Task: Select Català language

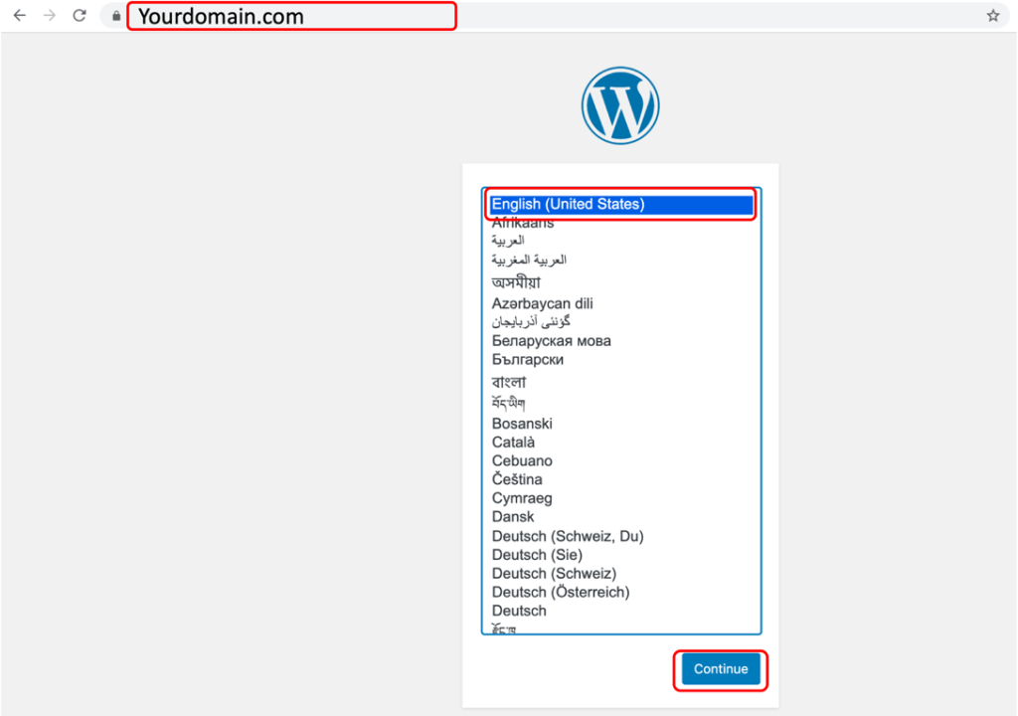Action: click(x=622, y=443)
